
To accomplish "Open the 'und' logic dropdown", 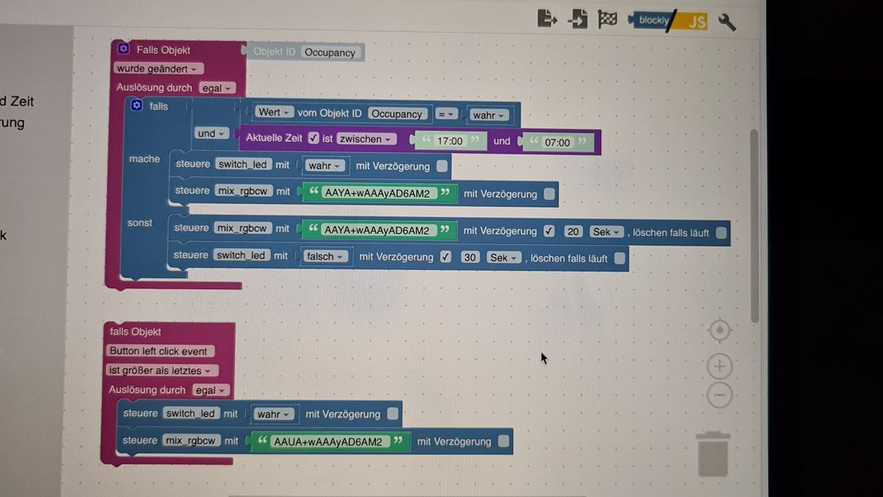I will 212,133.
